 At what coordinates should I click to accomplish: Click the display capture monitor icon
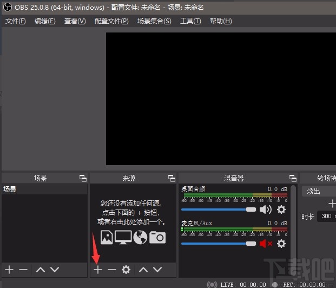(x=123, y=238)
